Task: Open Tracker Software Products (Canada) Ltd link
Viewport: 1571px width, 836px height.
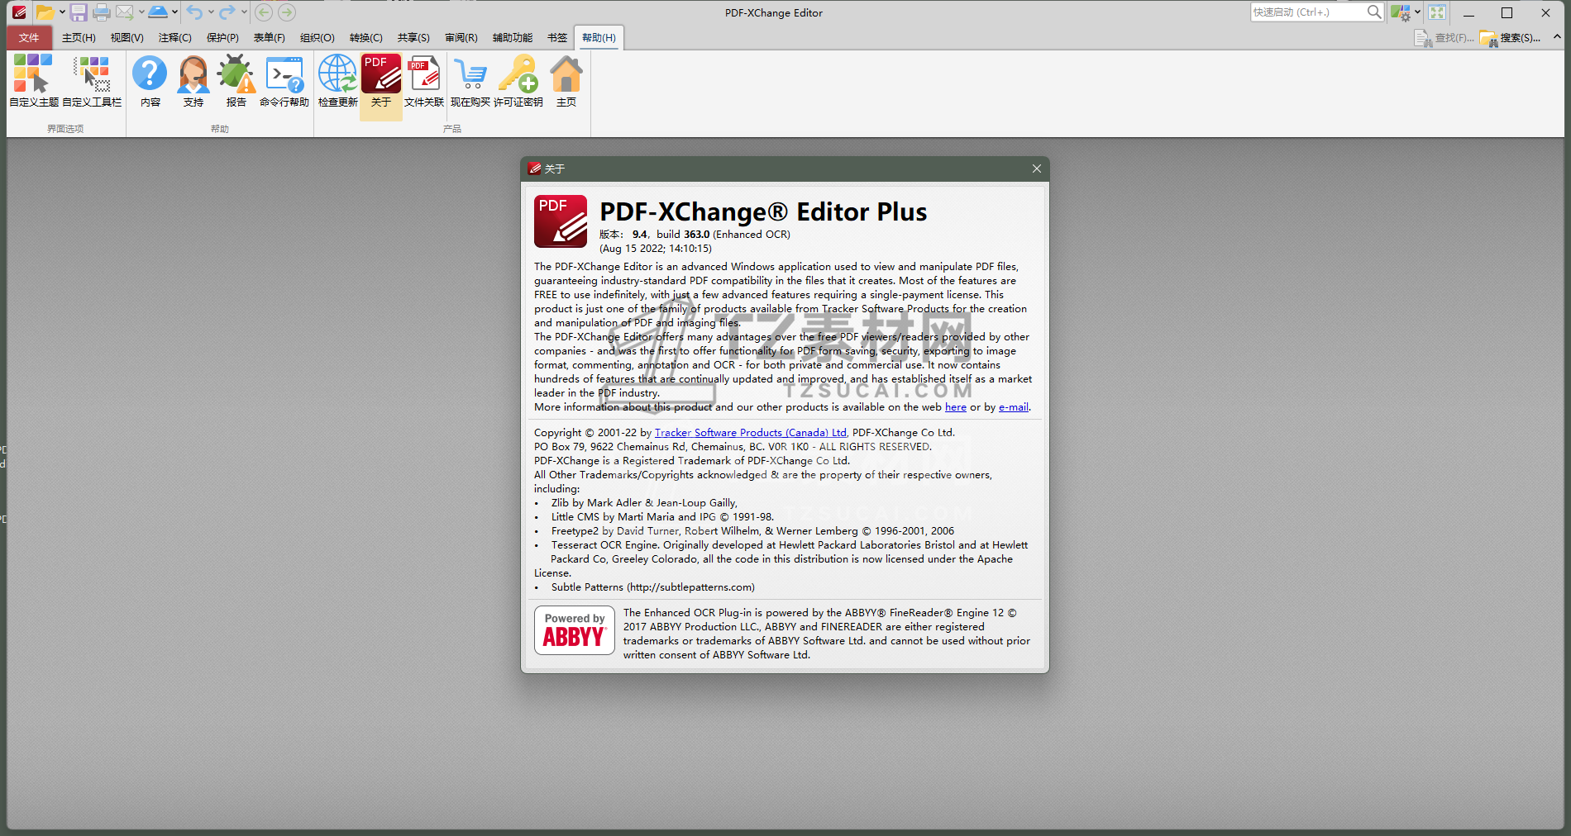Action: (x=751, y=432)
